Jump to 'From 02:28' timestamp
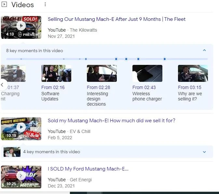 pyautogui.click(x=99, y=87)
